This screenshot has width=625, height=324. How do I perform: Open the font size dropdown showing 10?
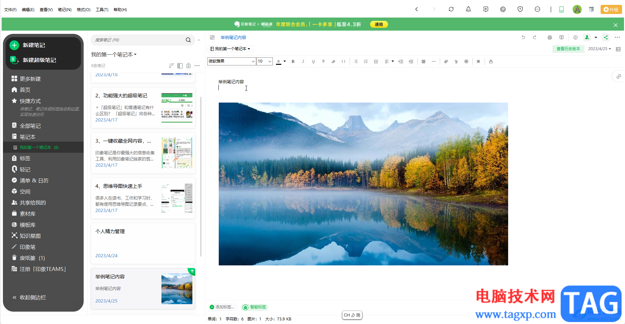tap(265, 61)
